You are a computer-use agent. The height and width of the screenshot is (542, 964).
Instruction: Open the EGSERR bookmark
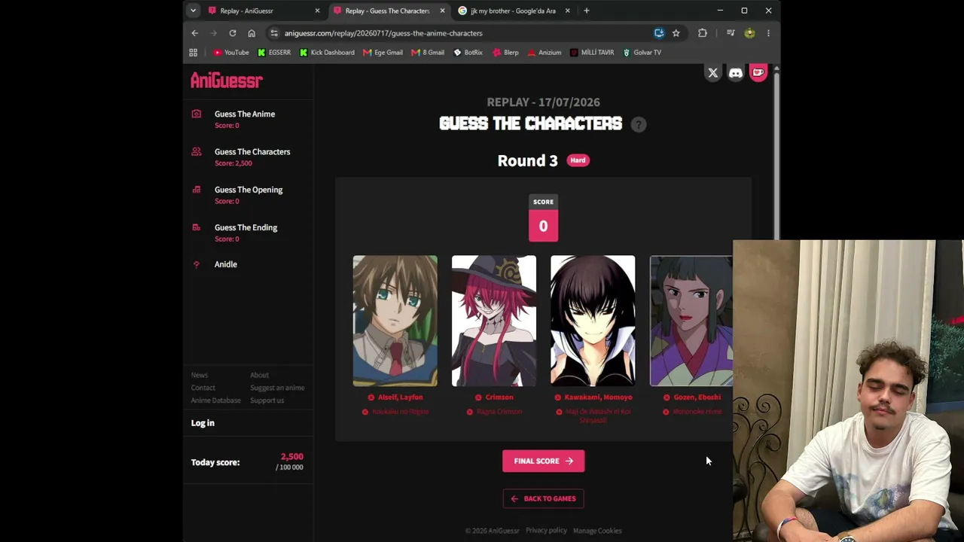click(x=274, y=53)
